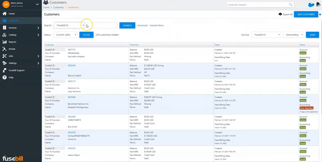
Task: Select Portals in the sidebar menu
Action: point(12,49)
